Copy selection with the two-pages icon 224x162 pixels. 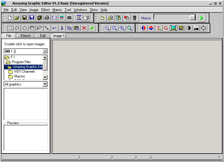click(x=69, y=28)
